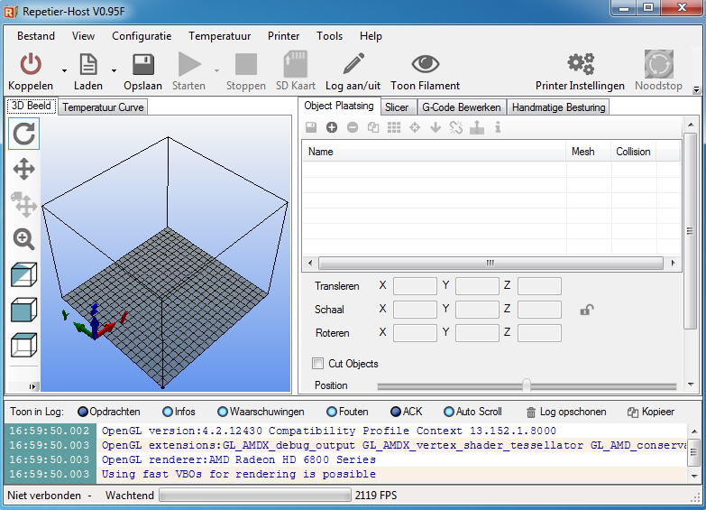Click the Noodstop emergency icon

point(659,64)
